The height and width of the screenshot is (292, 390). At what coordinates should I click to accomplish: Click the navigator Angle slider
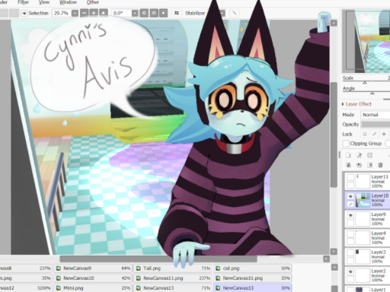[x=366, y=93]
